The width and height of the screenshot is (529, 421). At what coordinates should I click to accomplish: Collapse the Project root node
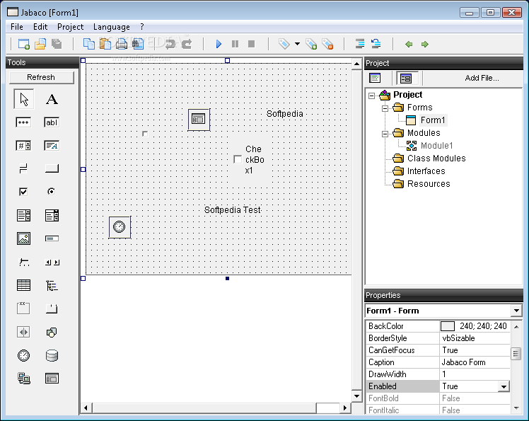click(371, 96)
